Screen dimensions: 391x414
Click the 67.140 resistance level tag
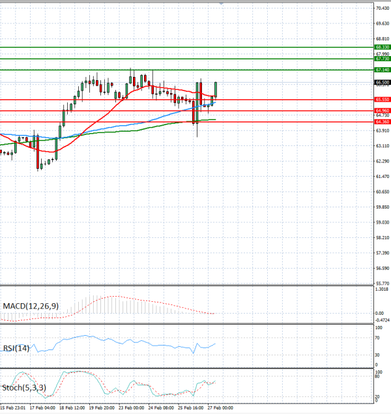tap(382, 70)
